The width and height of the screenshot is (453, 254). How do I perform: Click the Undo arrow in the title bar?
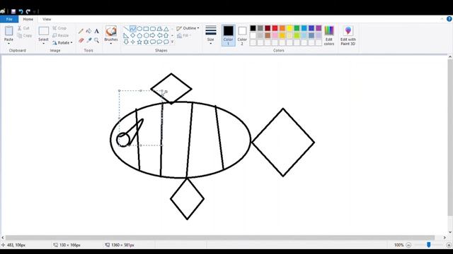[x=21, y=11]
